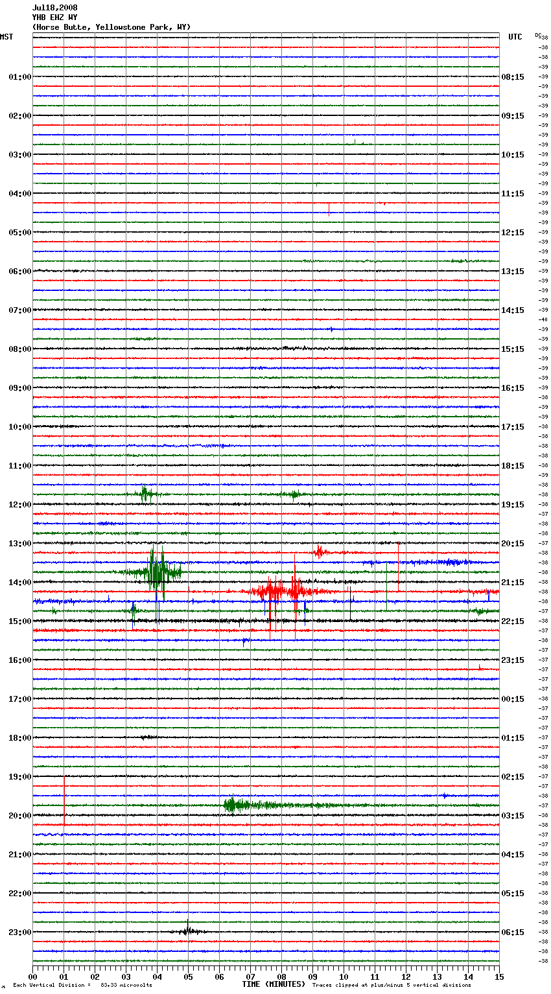Select the 08:15 UTC time label
551x994 pixels.
513,77
